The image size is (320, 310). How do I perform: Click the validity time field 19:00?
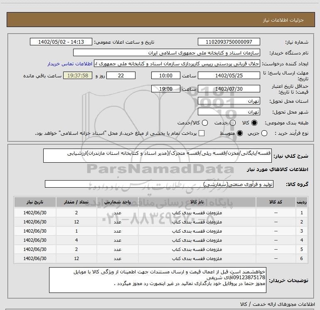(x=166, y=89)
